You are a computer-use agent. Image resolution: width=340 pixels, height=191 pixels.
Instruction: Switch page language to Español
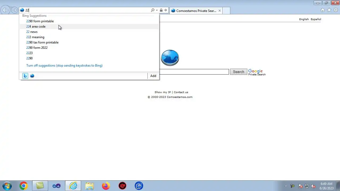click(x=316, y=19)
